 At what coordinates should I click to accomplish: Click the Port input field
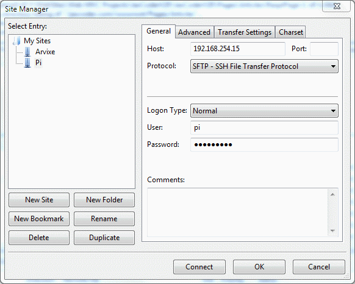[x=324, y=49]
